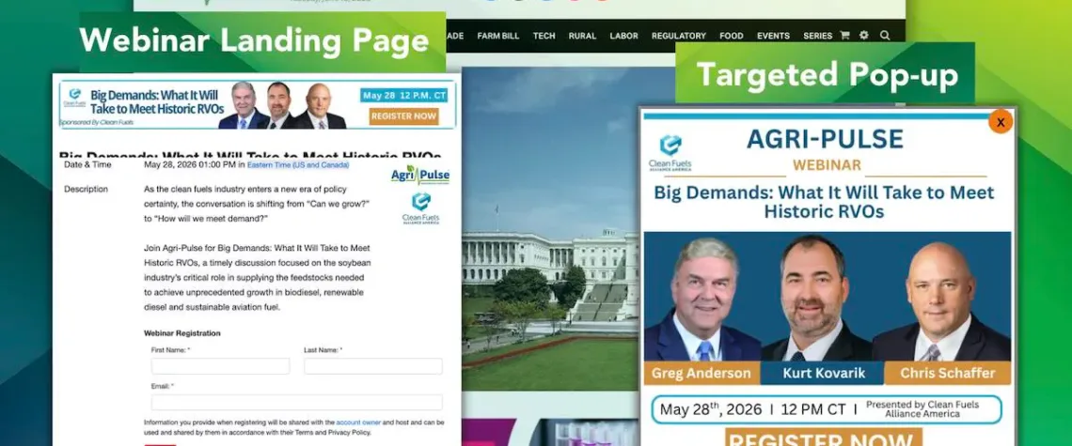Open the REGULATORY menu item
The image size is (1072, 446).
pos(678,37)
